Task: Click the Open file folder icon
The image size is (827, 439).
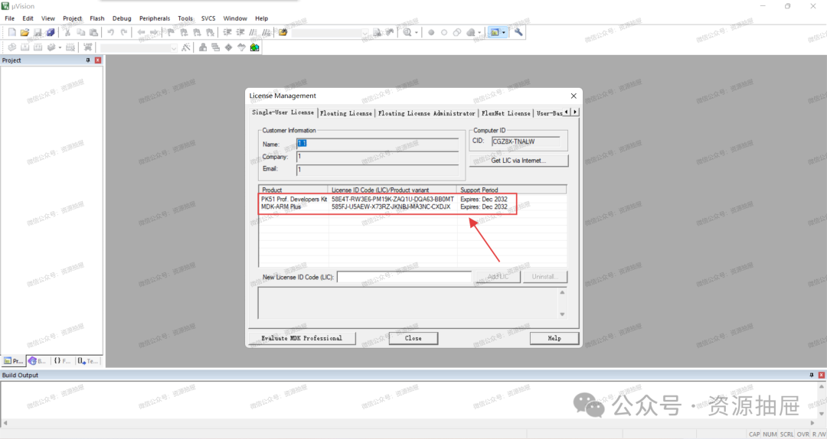Action: [25, 32]
